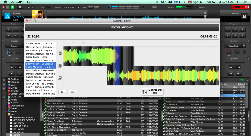
Task: Open the VirtualDJ menu
Action: click(16, 2)
